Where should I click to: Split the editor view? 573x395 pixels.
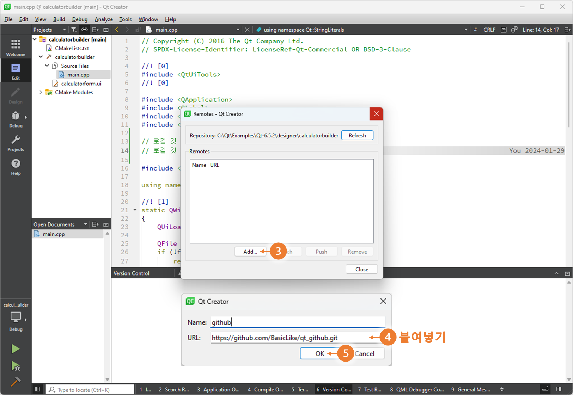[x=567, y=30]
